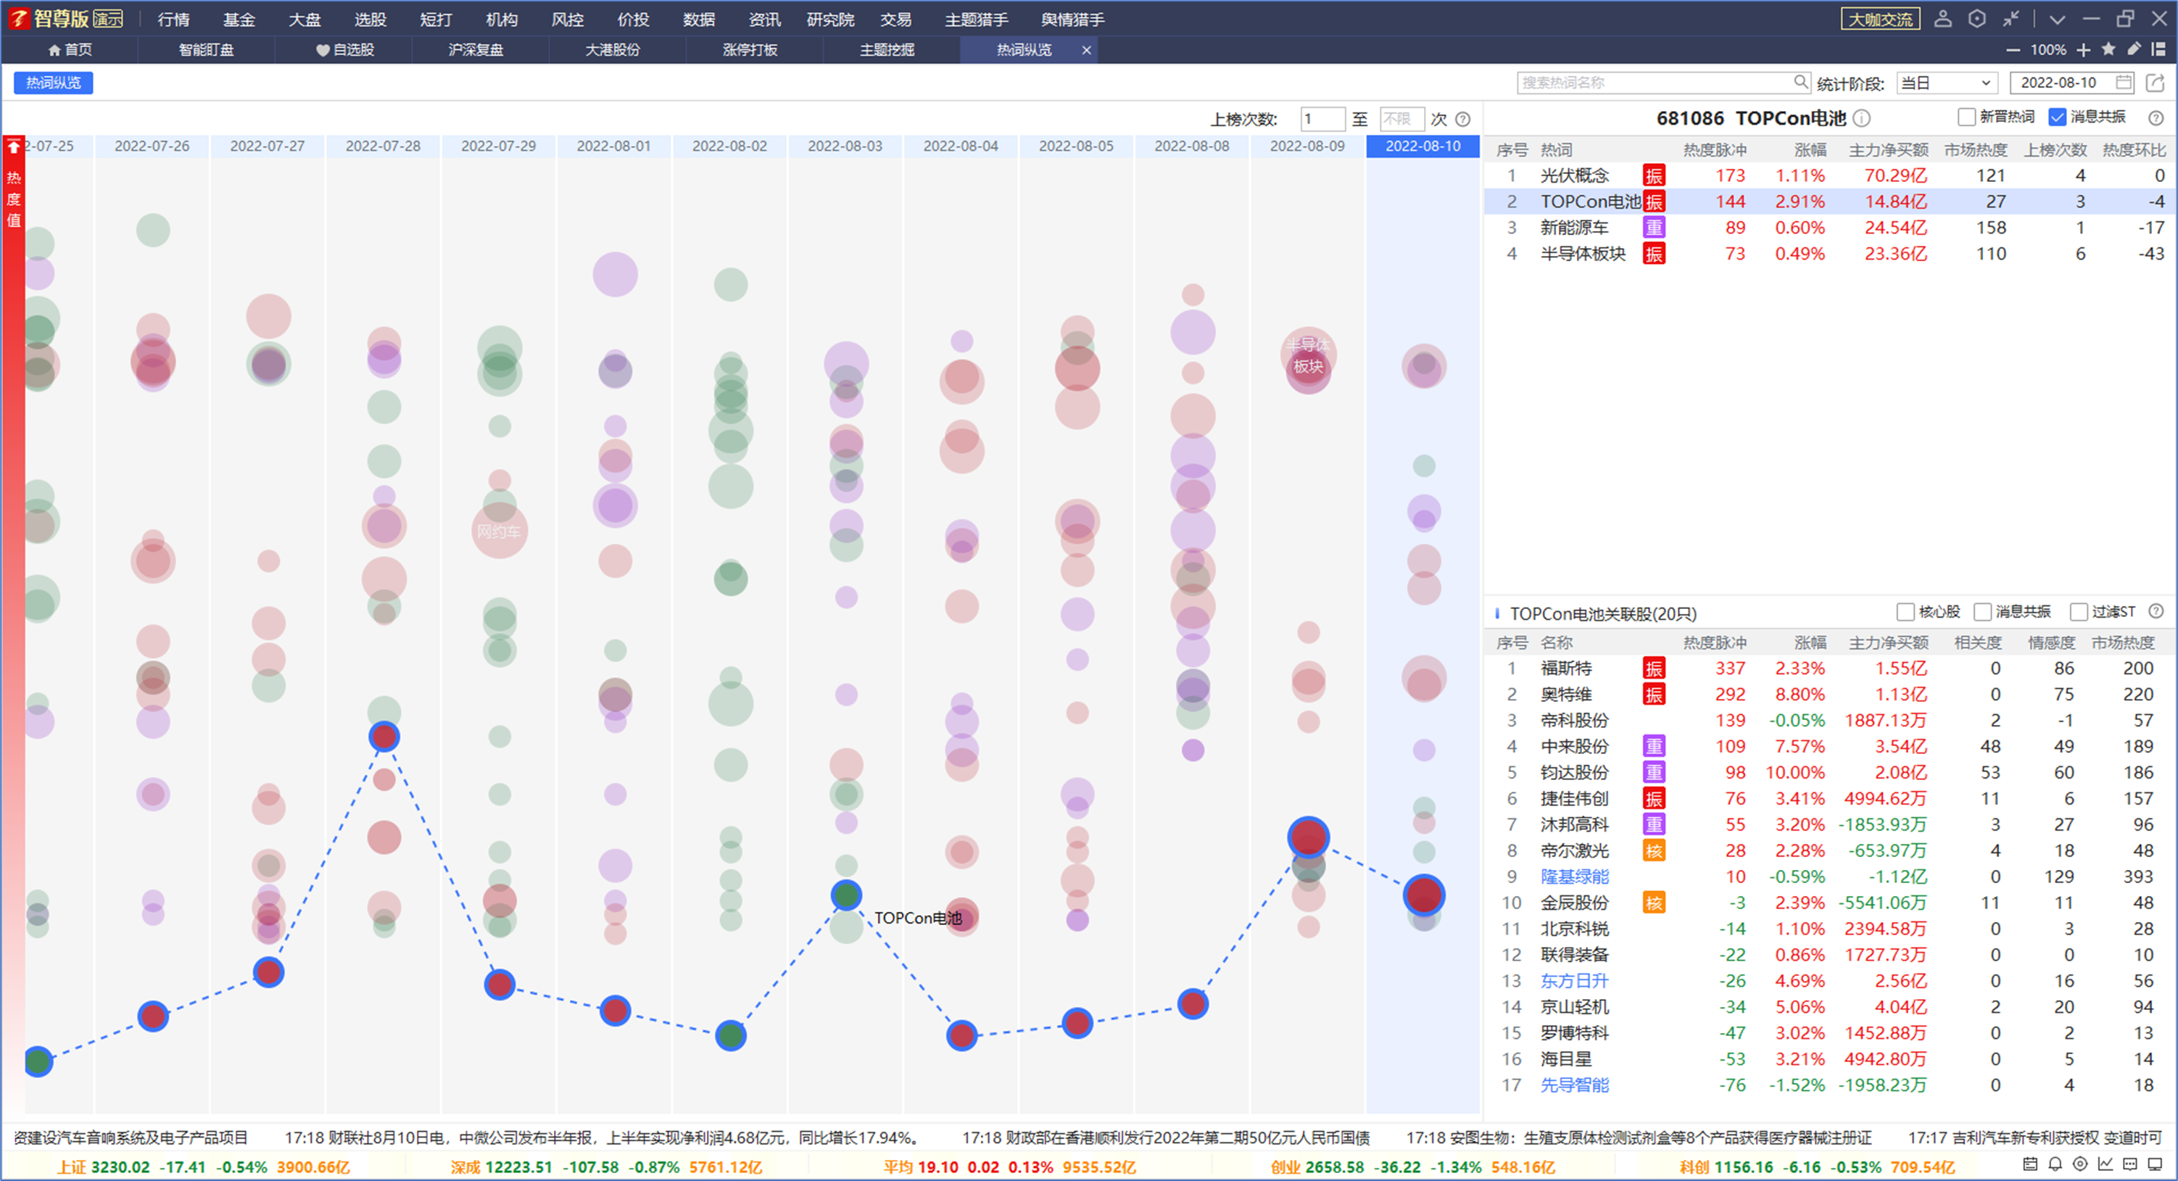Click the 振 tag on 奥特维 row
Screen dimensions: 2178x1181
(x=1654, y=694)
